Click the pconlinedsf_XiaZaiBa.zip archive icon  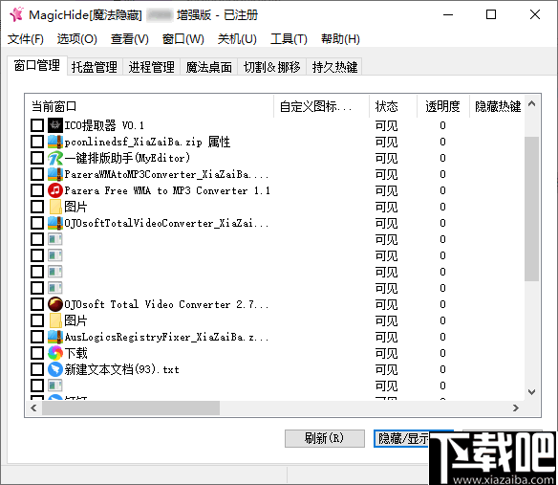pos(55,142)
